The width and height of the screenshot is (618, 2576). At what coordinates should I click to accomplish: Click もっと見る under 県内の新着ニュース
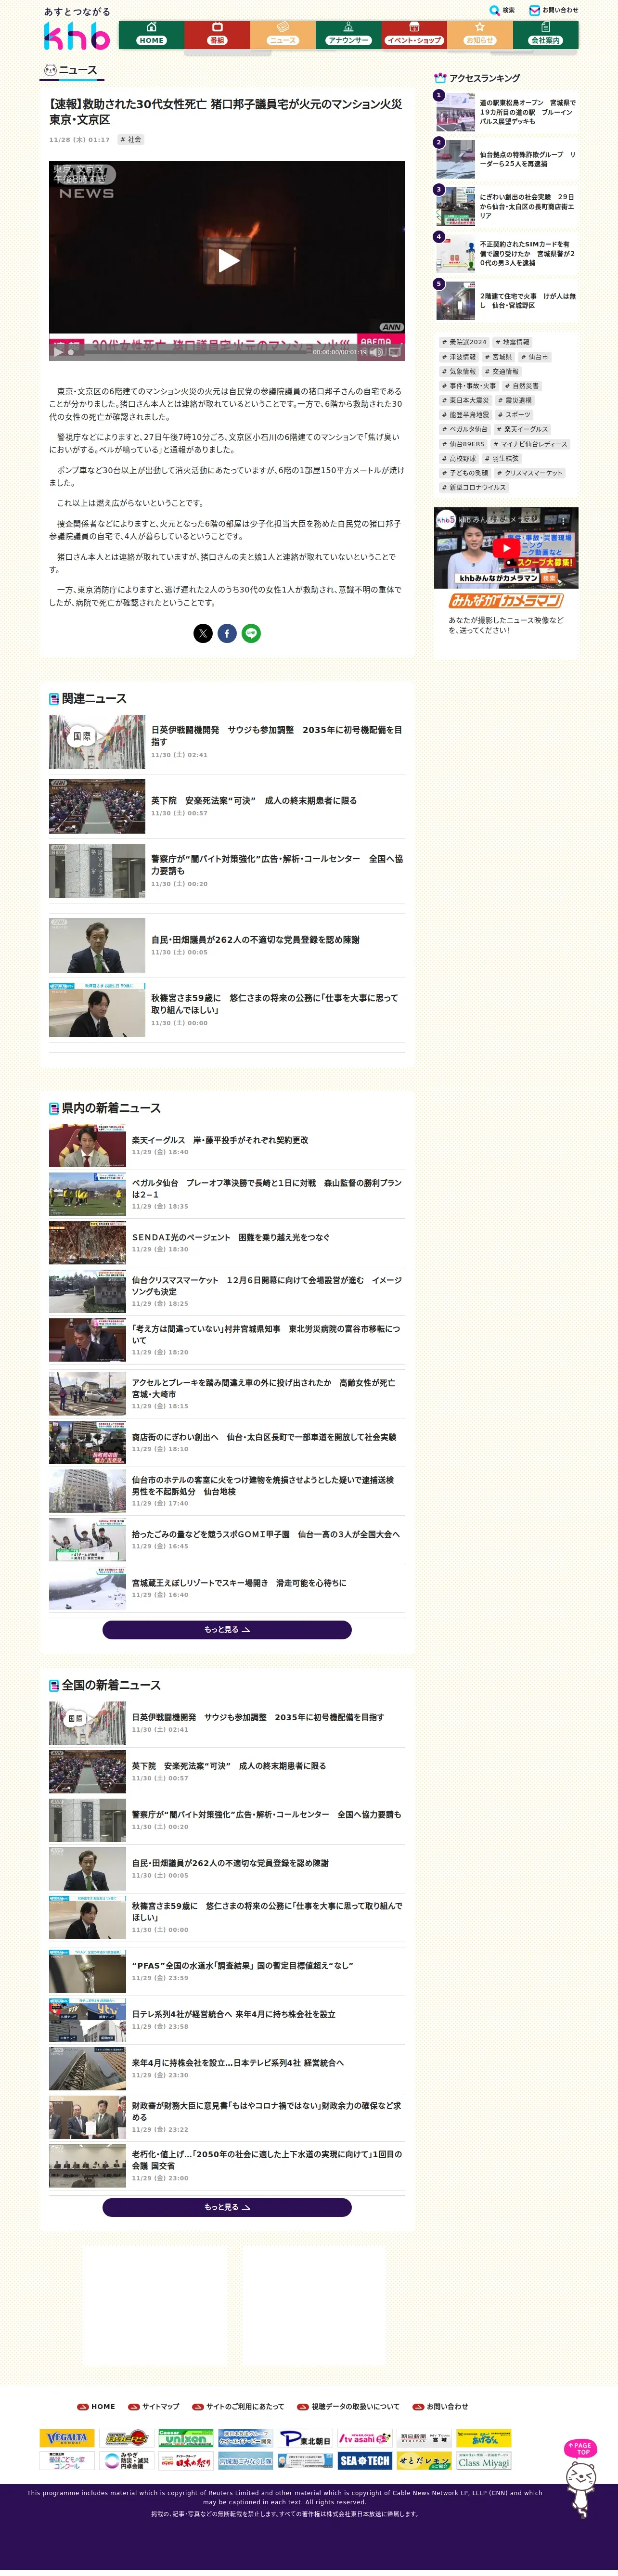227,1630
